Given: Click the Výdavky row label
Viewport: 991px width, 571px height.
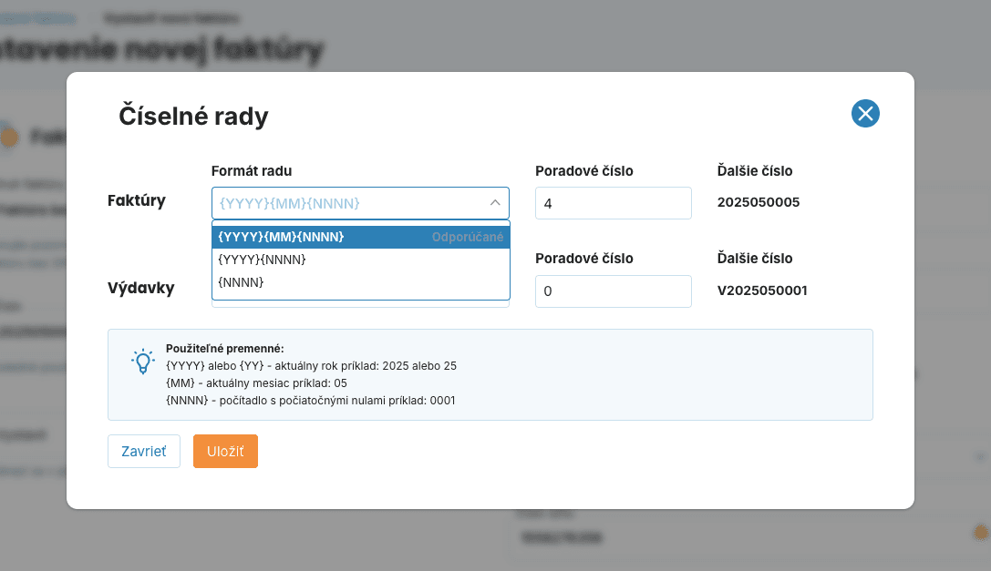Looking at the screenshot, I should point(140,289).
